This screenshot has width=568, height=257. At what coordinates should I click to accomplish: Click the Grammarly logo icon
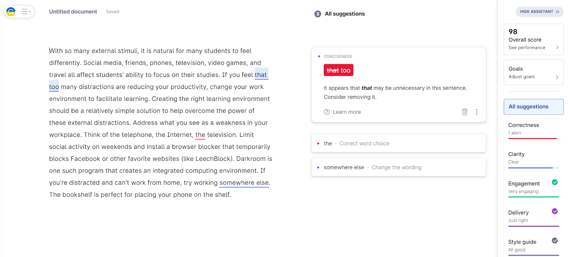coord(11,12)
